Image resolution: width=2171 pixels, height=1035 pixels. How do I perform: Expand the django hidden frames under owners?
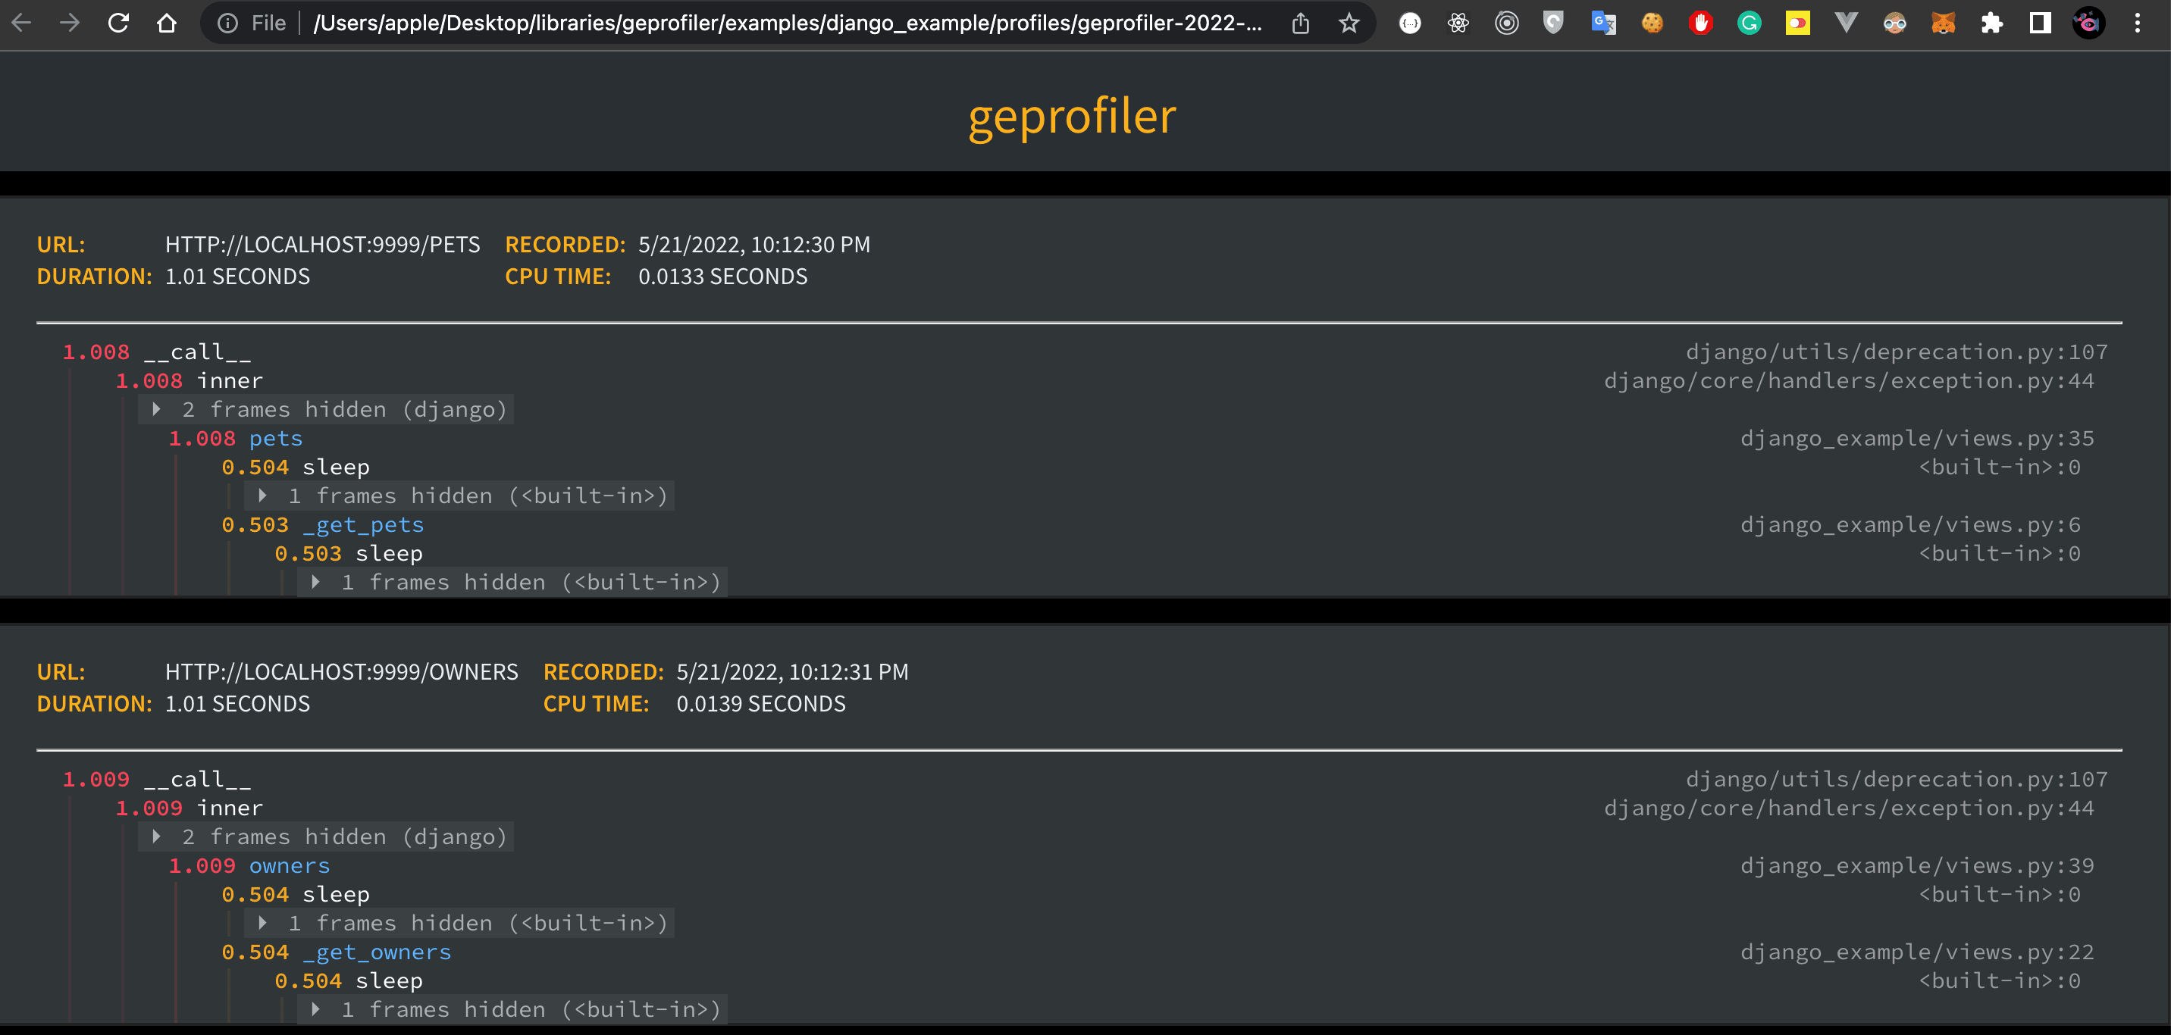(x=155, y=836)
